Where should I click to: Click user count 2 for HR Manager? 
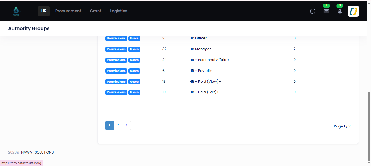(x=295, y=49)
